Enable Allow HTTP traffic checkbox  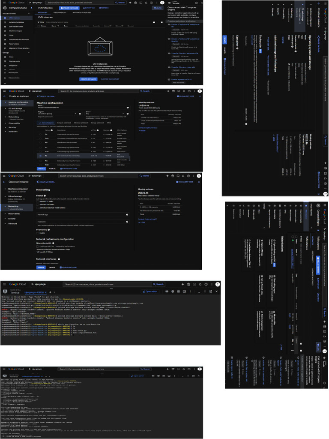click(x=38, y=201)
